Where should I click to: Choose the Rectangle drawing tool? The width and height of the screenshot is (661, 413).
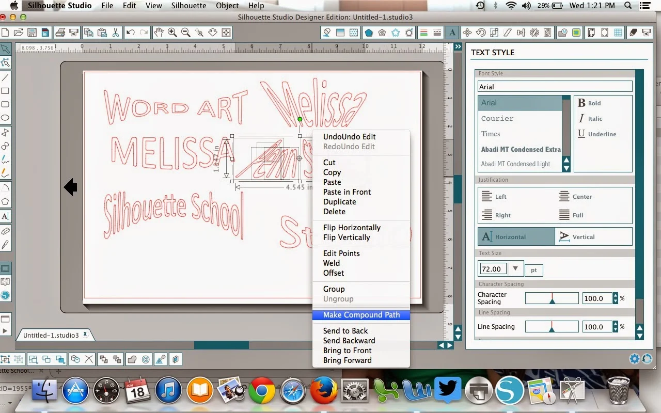(5, 90)
